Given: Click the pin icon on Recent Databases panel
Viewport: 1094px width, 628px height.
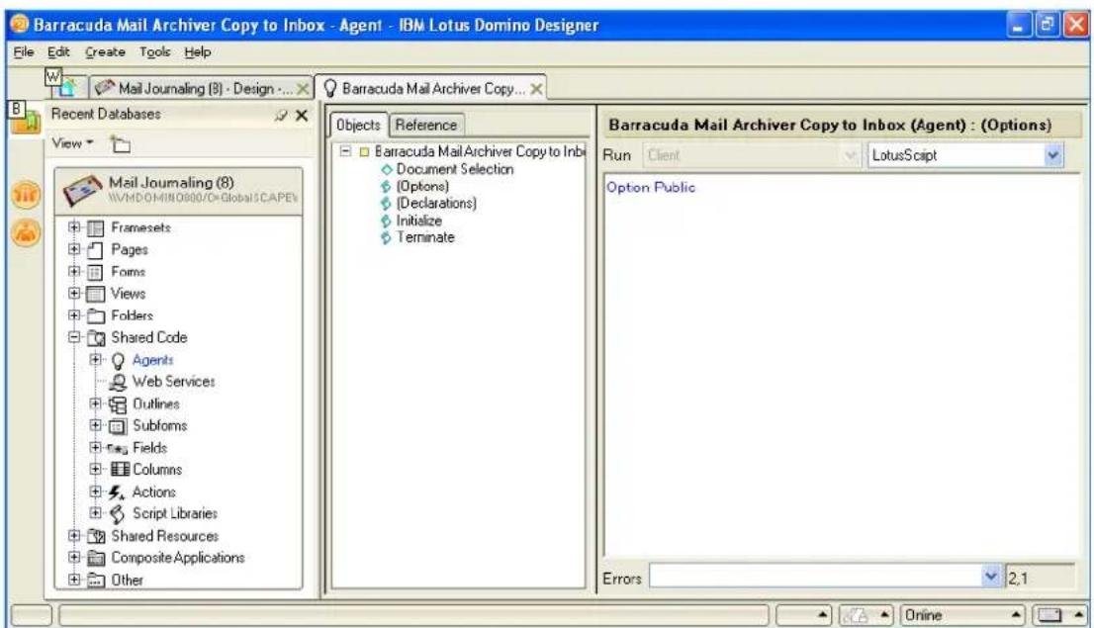Looking at the screenshot, I should tap(281, 115).
